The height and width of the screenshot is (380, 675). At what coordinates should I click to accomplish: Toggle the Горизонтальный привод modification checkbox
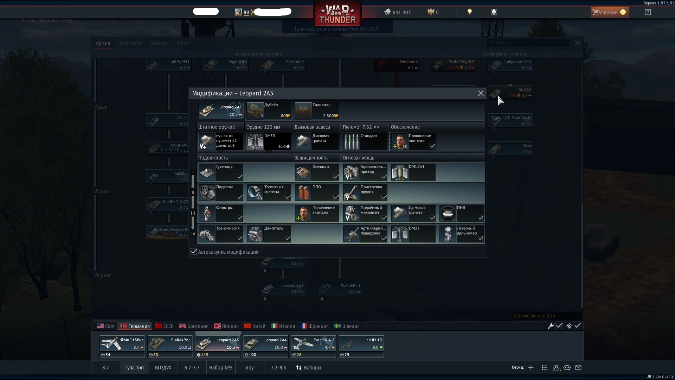pyautogui.click(x=384, y=177)
